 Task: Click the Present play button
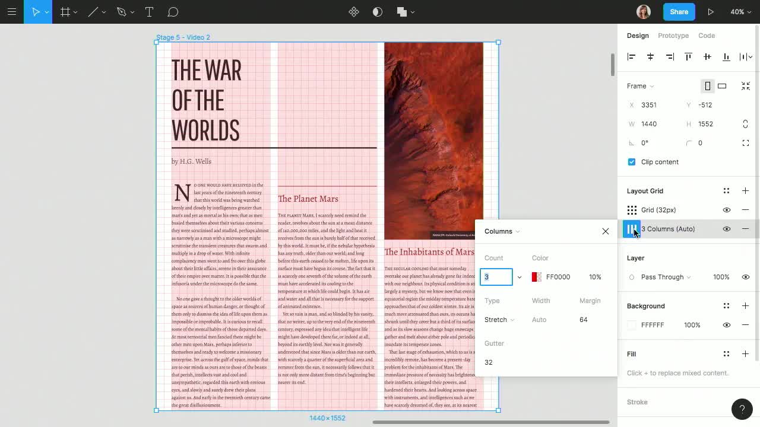click(x=711, y=12)
